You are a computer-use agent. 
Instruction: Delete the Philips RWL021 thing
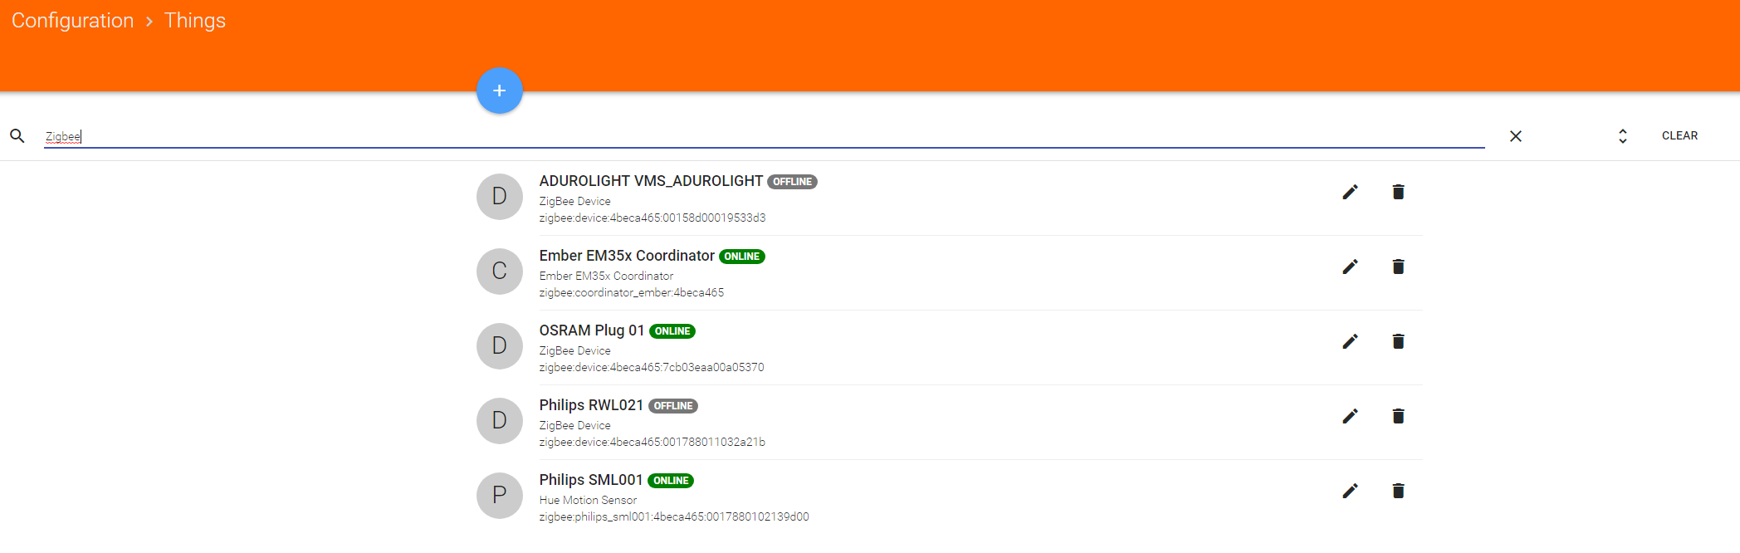1398,416
